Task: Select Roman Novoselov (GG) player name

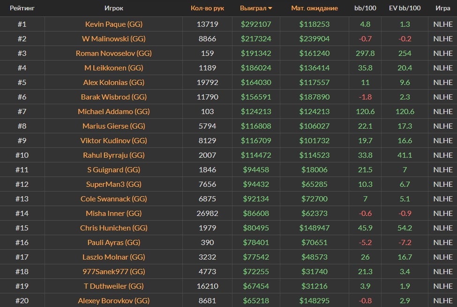Action: (114, 53)
